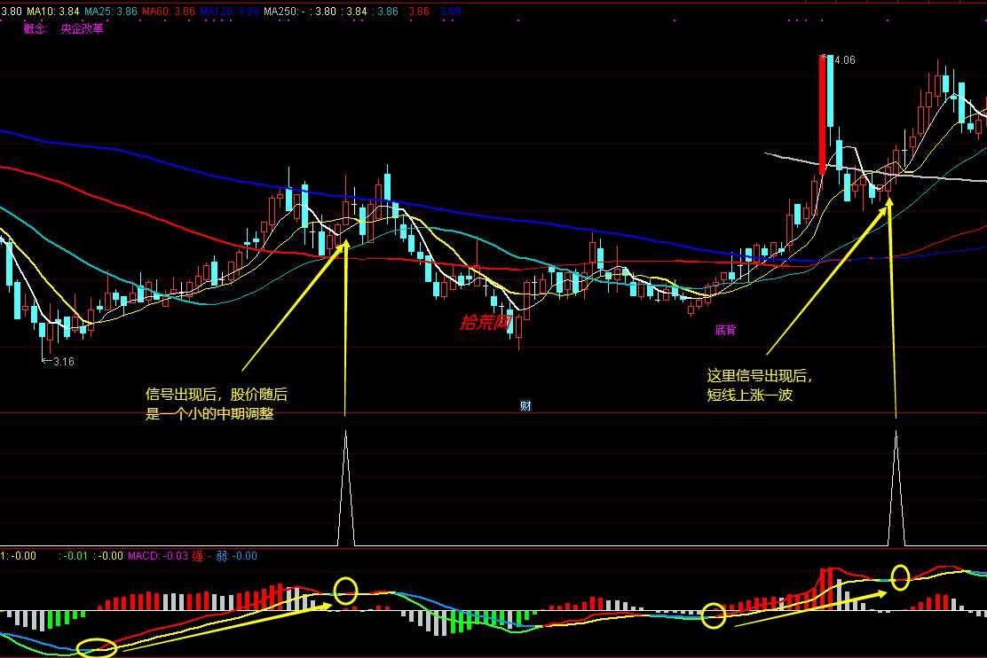Open the 央企改革 concept tag
Viewport: 987px width, 658px height.
pyautogui.click(x=82, y=28)
